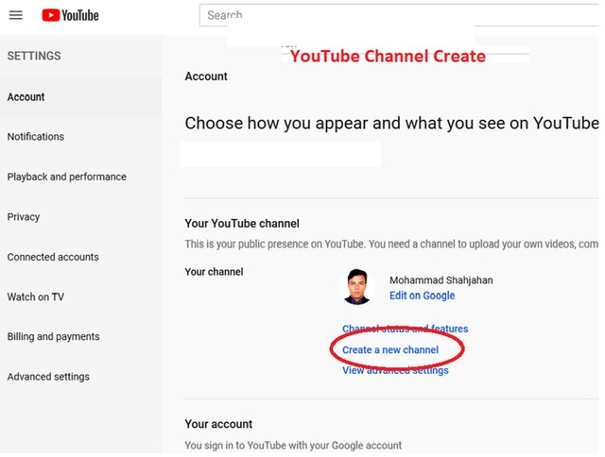Click the Your YouTube channel heading
605x457 pixels.
point(242,224)
